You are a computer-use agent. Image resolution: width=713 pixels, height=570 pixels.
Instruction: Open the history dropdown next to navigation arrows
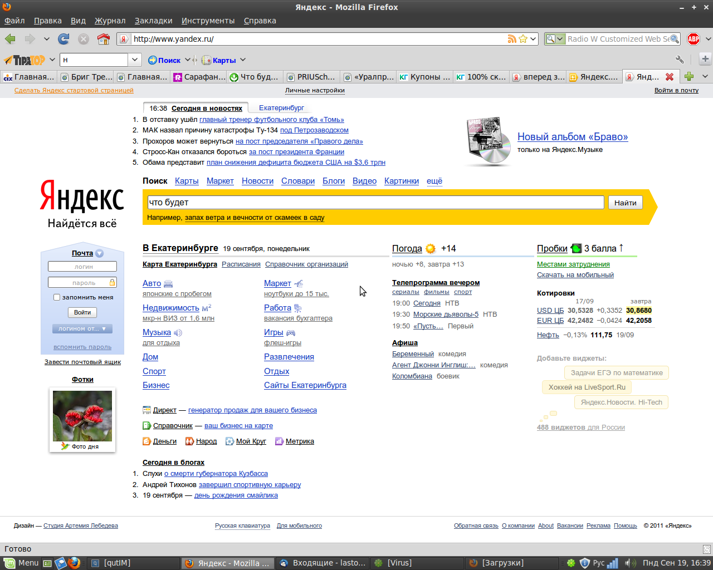tap(47, 39)
